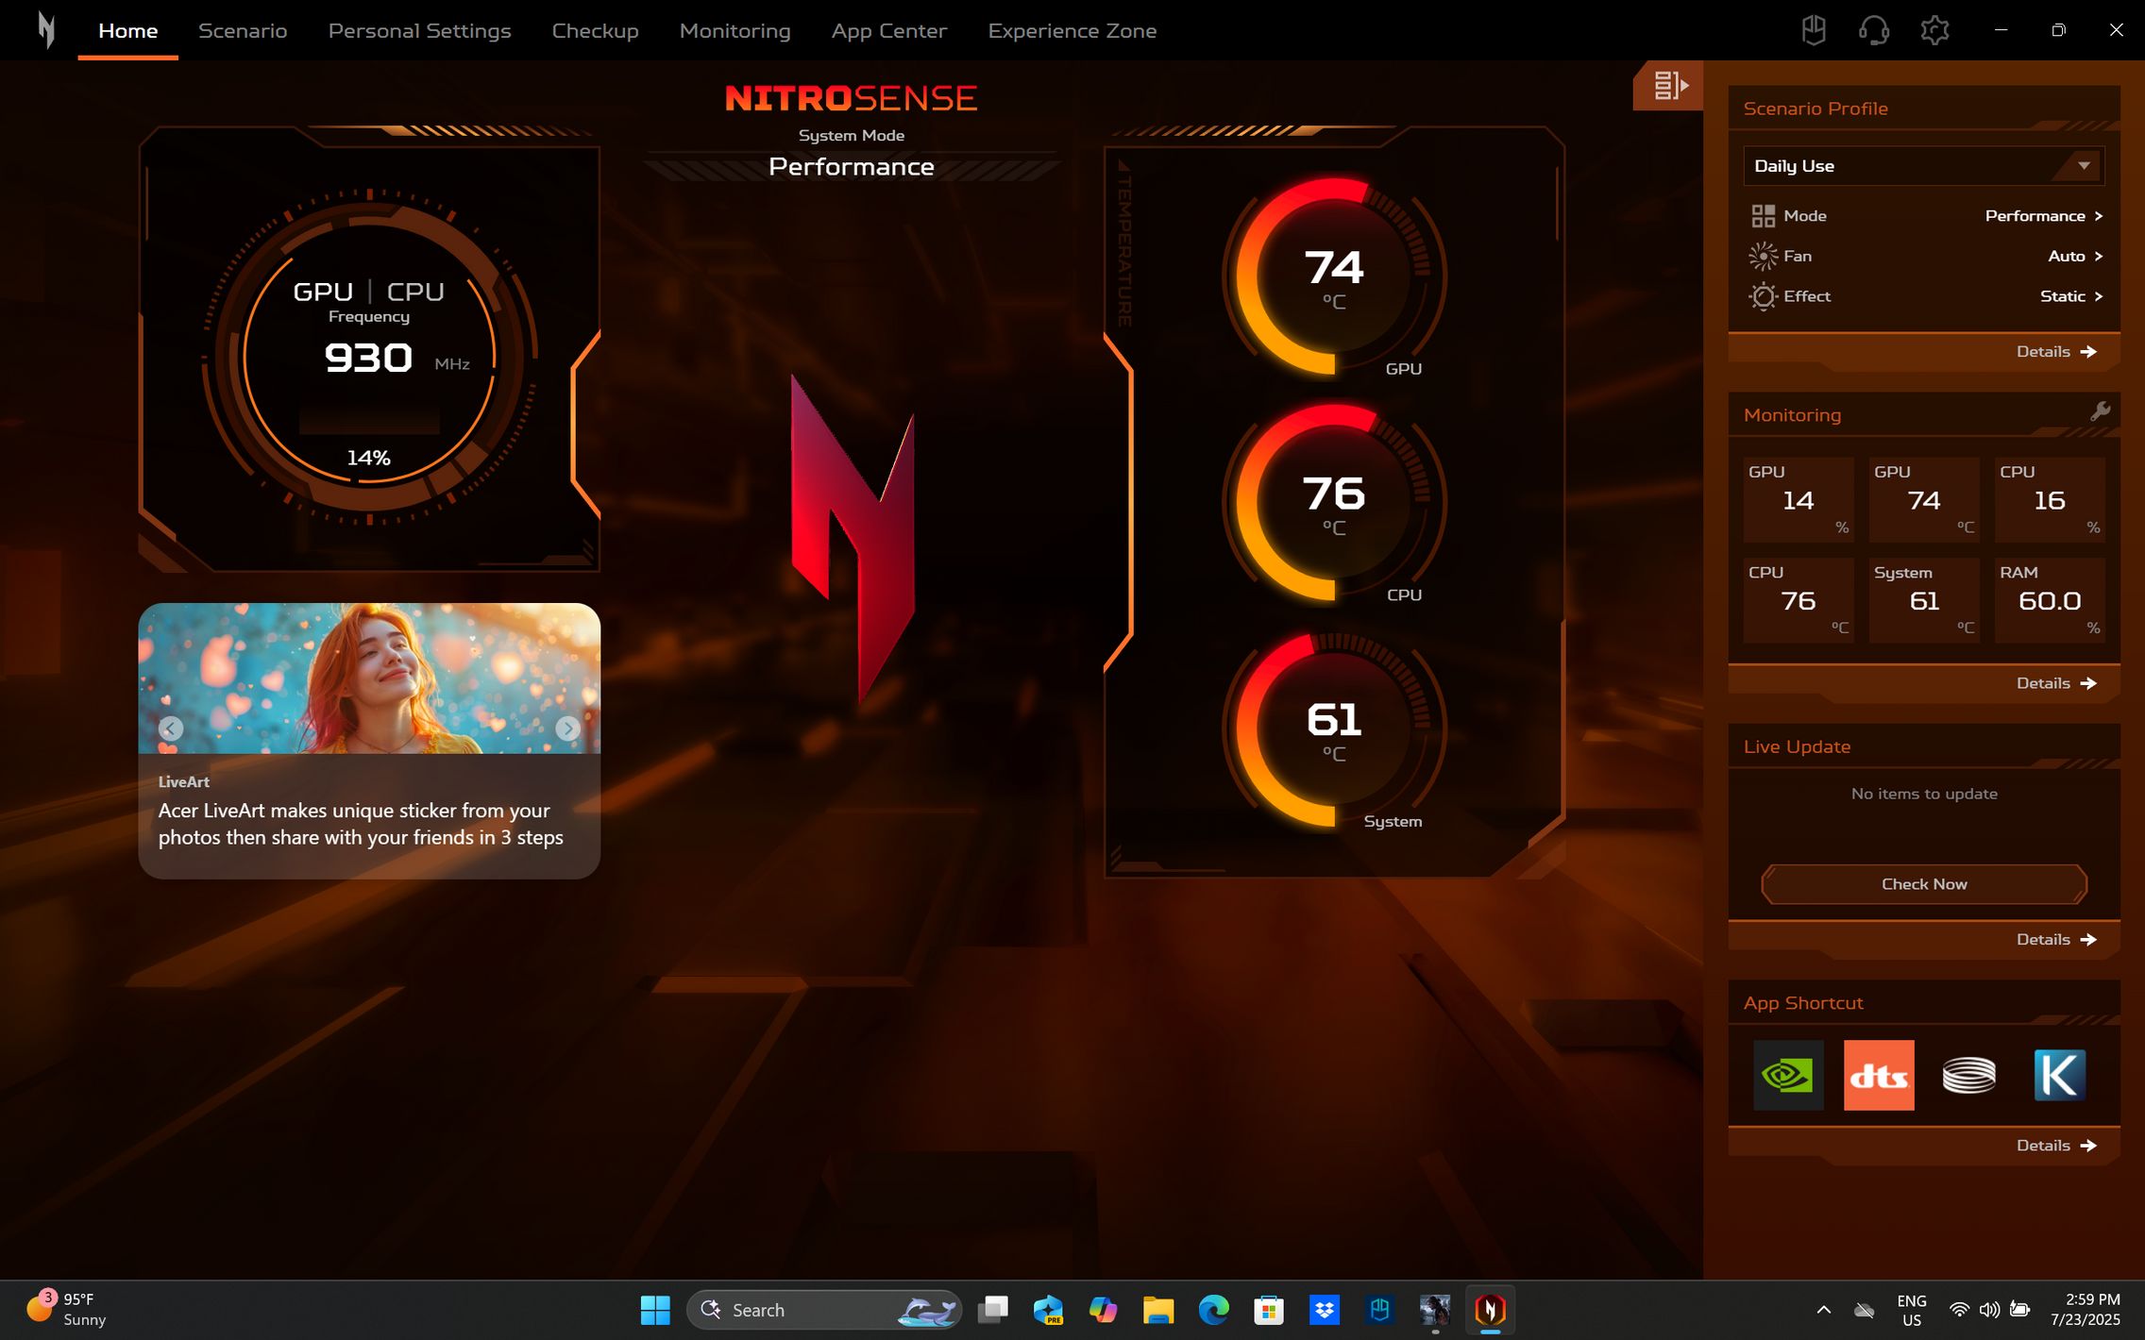This screenshot has height=1340, width=2145.
Task: Open the Personal Settings tab
Action: click(x=419, y=30)
